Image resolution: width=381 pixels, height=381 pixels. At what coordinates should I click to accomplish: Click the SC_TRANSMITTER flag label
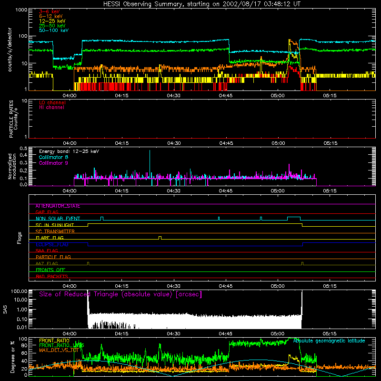(55, 231)
